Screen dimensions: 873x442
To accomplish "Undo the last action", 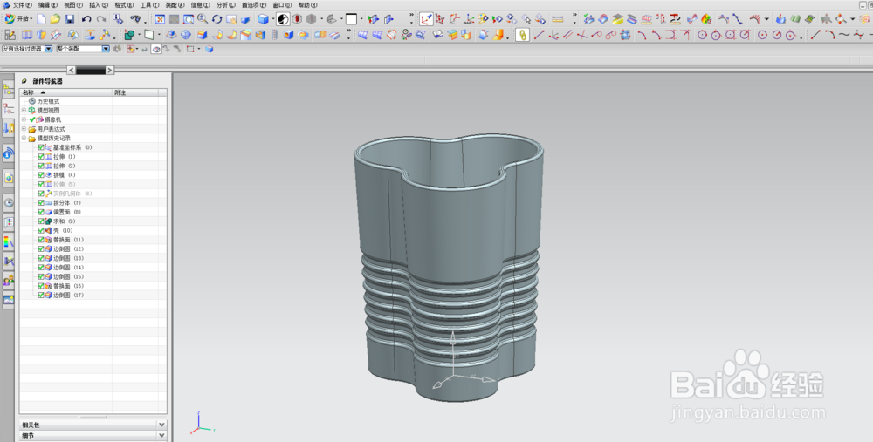I will (x=86, y=19).
